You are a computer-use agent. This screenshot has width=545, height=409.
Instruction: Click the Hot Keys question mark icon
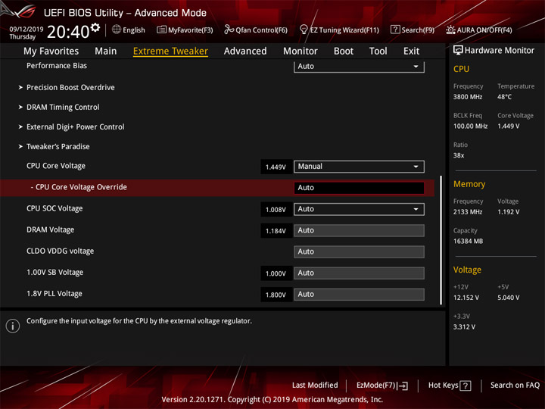(x=465, y=386)
